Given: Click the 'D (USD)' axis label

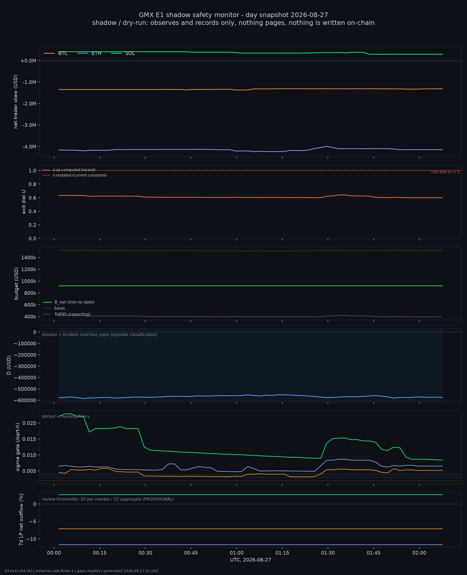Looking at the screenshot, I should point(9,365).
